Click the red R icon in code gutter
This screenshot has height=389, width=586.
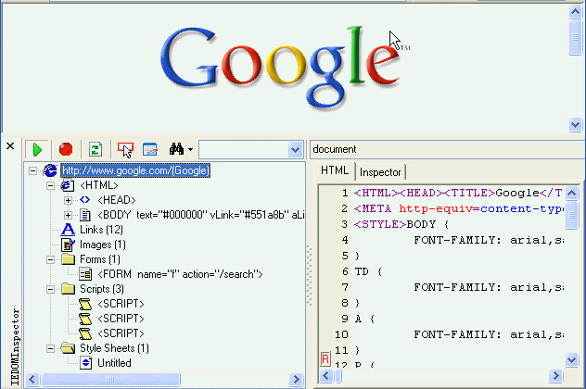click(325, 358)
